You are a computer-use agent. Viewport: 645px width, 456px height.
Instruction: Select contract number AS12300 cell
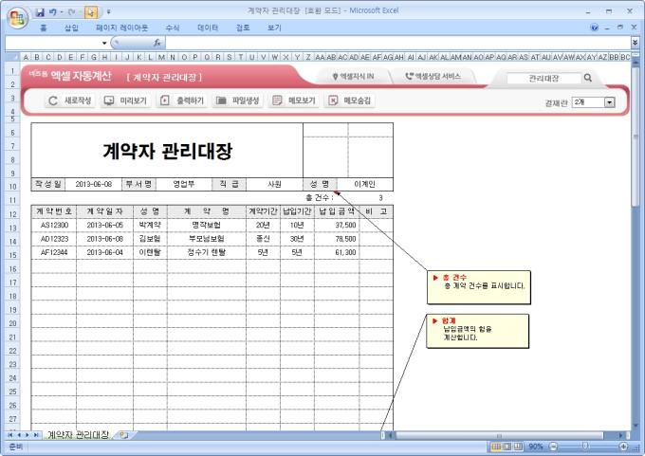54,225
